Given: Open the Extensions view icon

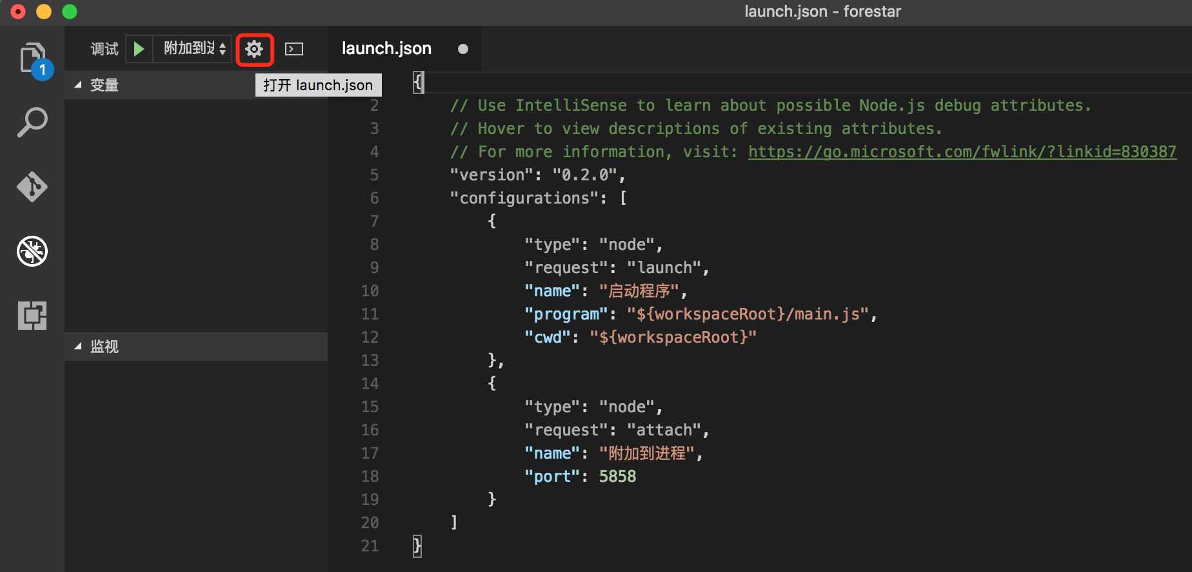Looking at the screenshot, I should tap(32, 316).
